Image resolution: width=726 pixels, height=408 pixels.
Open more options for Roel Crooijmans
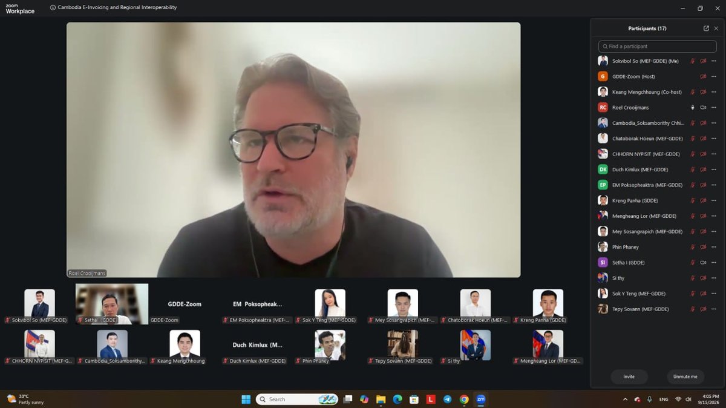[713, 108]
